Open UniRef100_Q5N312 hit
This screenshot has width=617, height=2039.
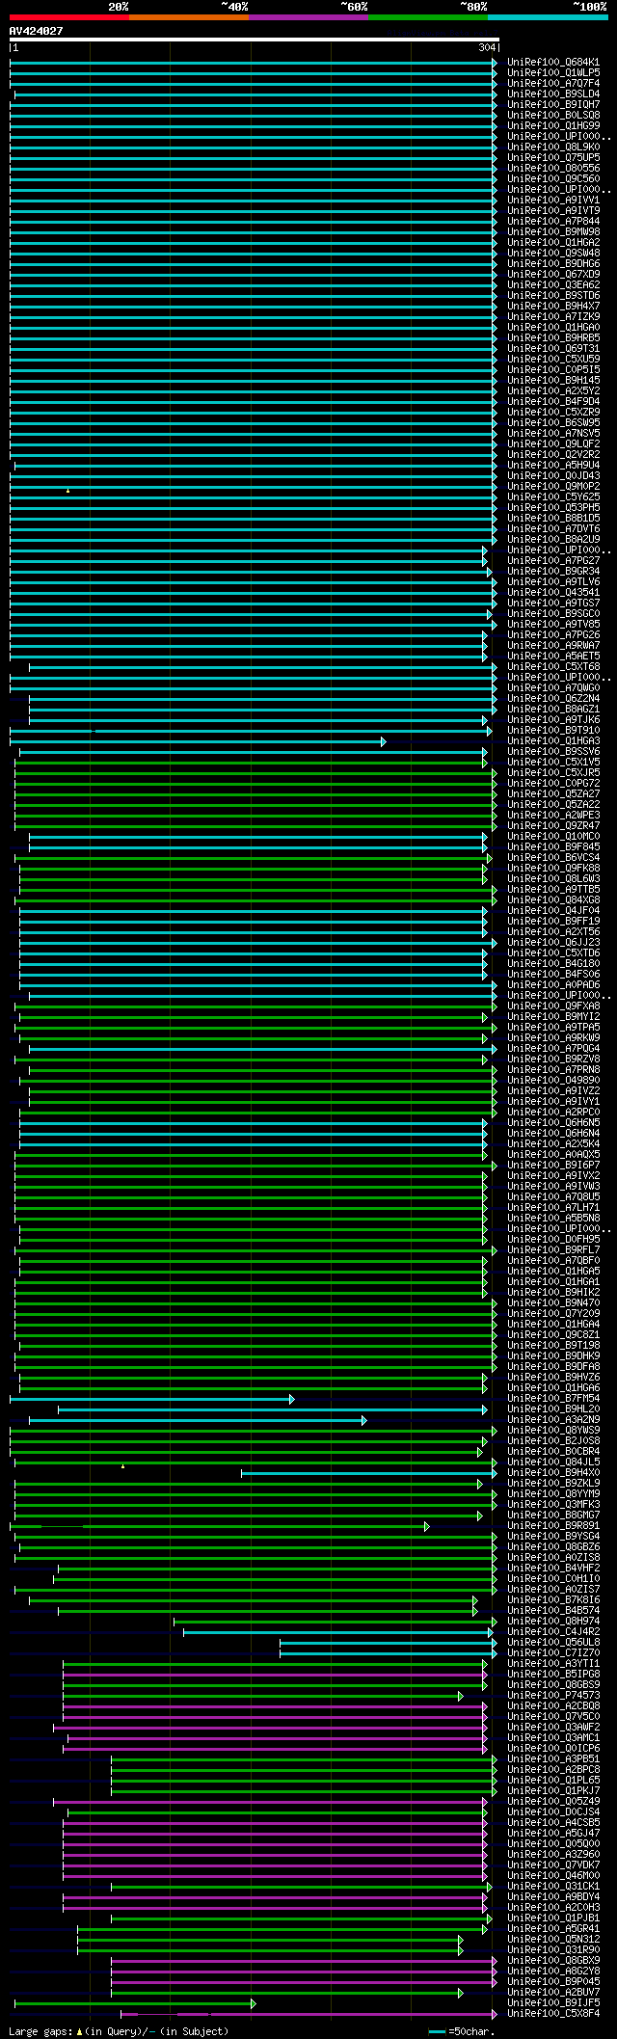pos(553,1939)
